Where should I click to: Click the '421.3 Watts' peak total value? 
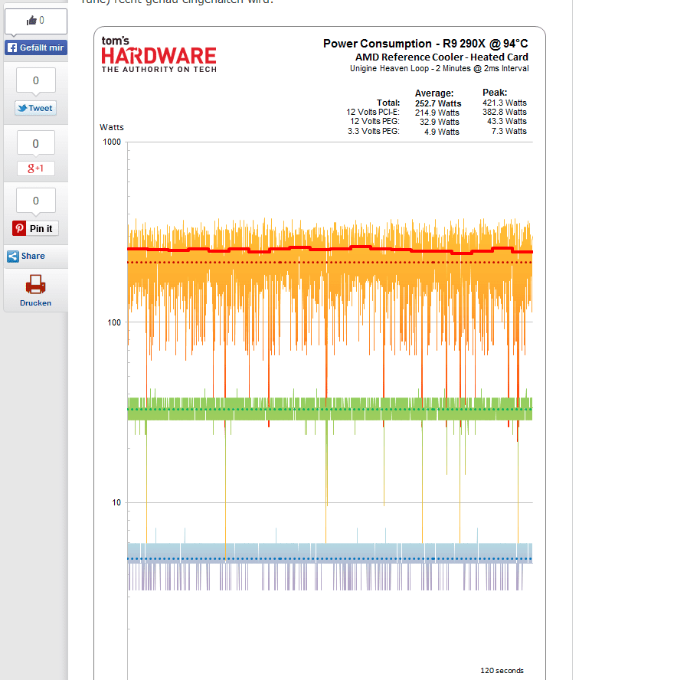click(x=505, y=103)
